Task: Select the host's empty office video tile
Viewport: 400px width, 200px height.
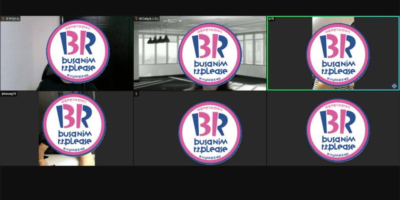Action: point(200,53)
